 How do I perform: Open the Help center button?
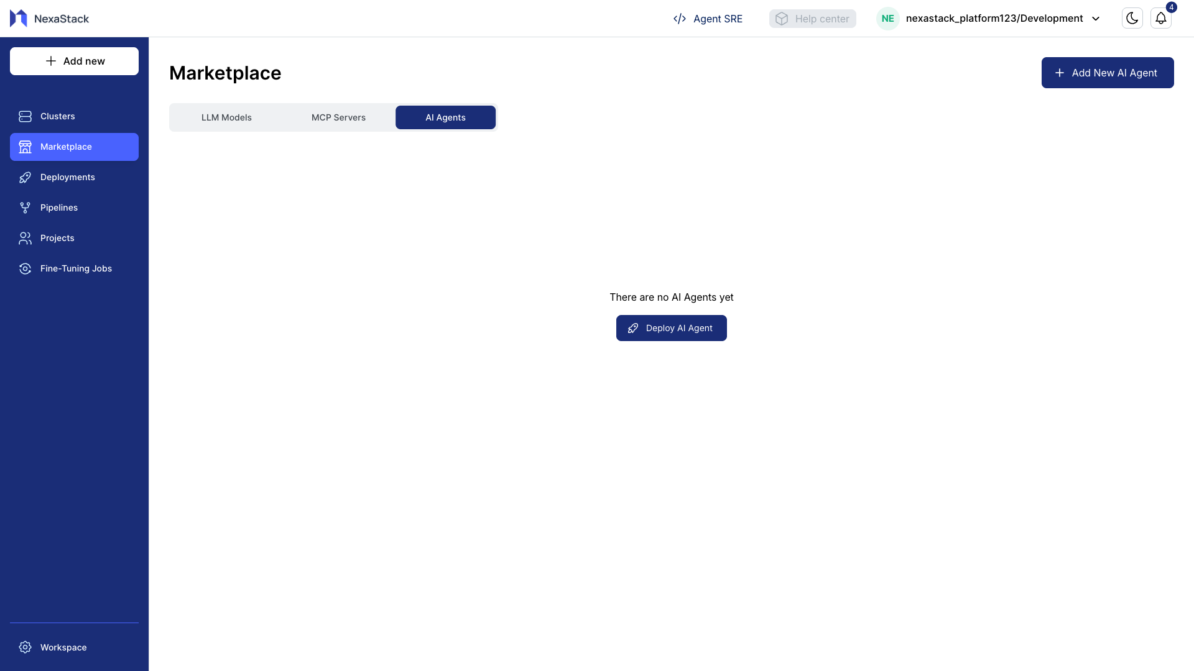(812, 19)
